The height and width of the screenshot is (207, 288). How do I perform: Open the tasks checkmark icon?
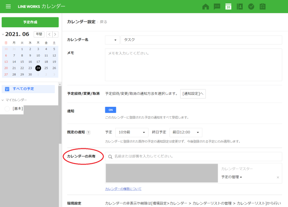click(251, 7)
